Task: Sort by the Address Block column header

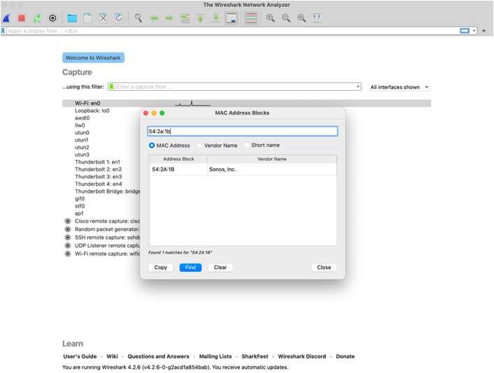Action: [x=178, y=159]
